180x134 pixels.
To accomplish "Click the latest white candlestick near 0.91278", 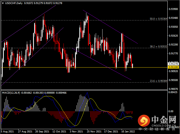I will [x=133, y=66].
